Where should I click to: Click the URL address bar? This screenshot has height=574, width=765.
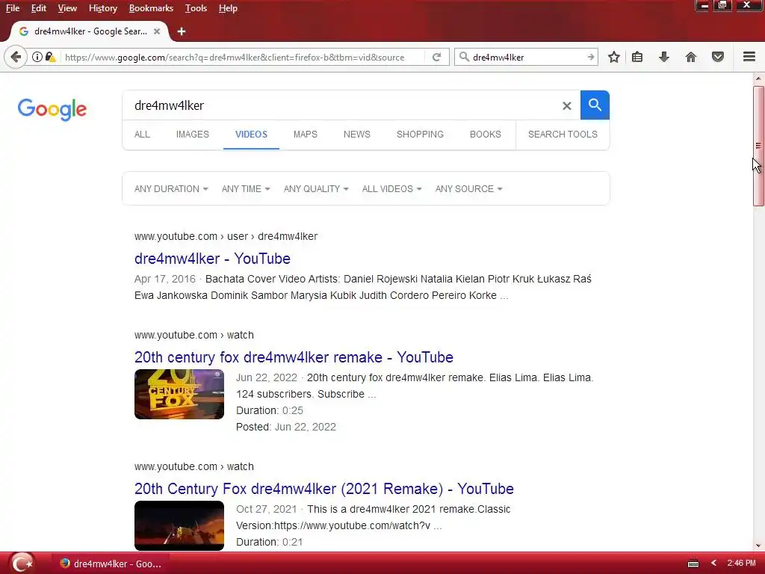(241, 57)
